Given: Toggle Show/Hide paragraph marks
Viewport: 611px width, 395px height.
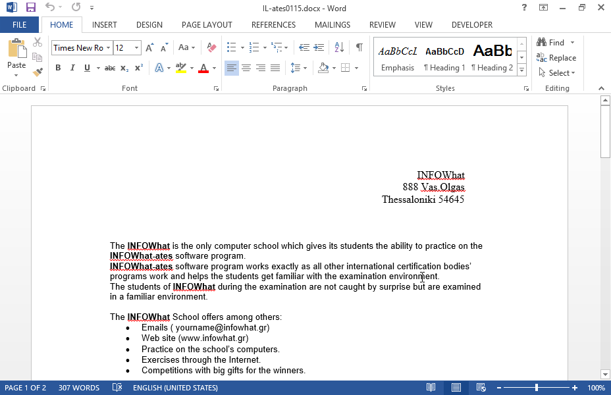Looking at the screenshot, I should click(x=359, y=47).
